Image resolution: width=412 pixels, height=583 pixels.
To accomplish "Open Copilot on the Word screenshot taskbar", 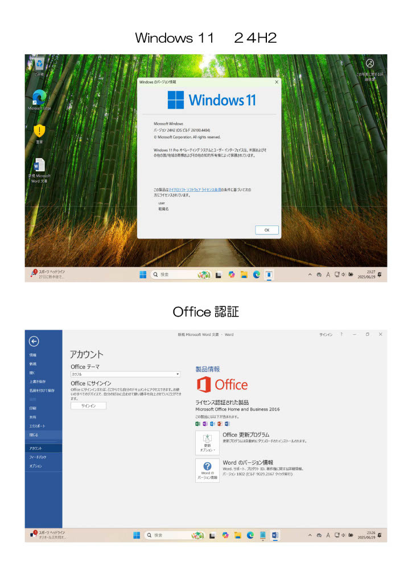I will coord(225,535).
